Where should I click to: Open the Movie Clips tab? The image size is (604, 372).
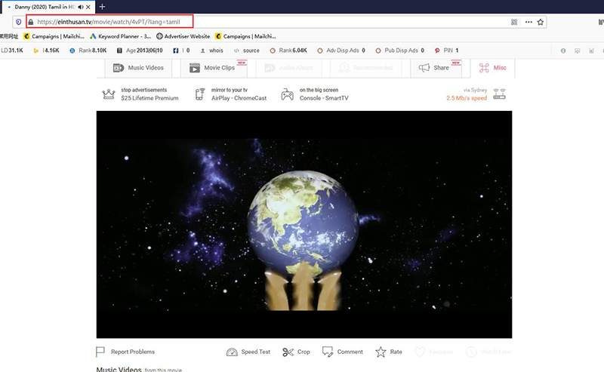click(x=214, y=68)
